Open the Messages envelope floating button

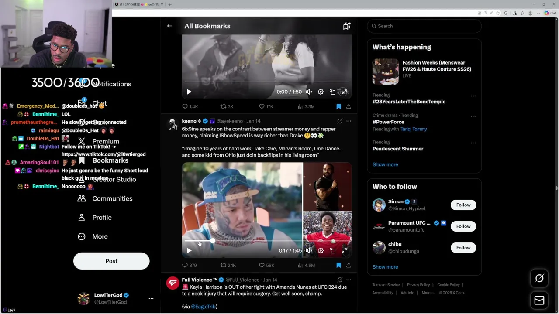(x=539, y=300)
